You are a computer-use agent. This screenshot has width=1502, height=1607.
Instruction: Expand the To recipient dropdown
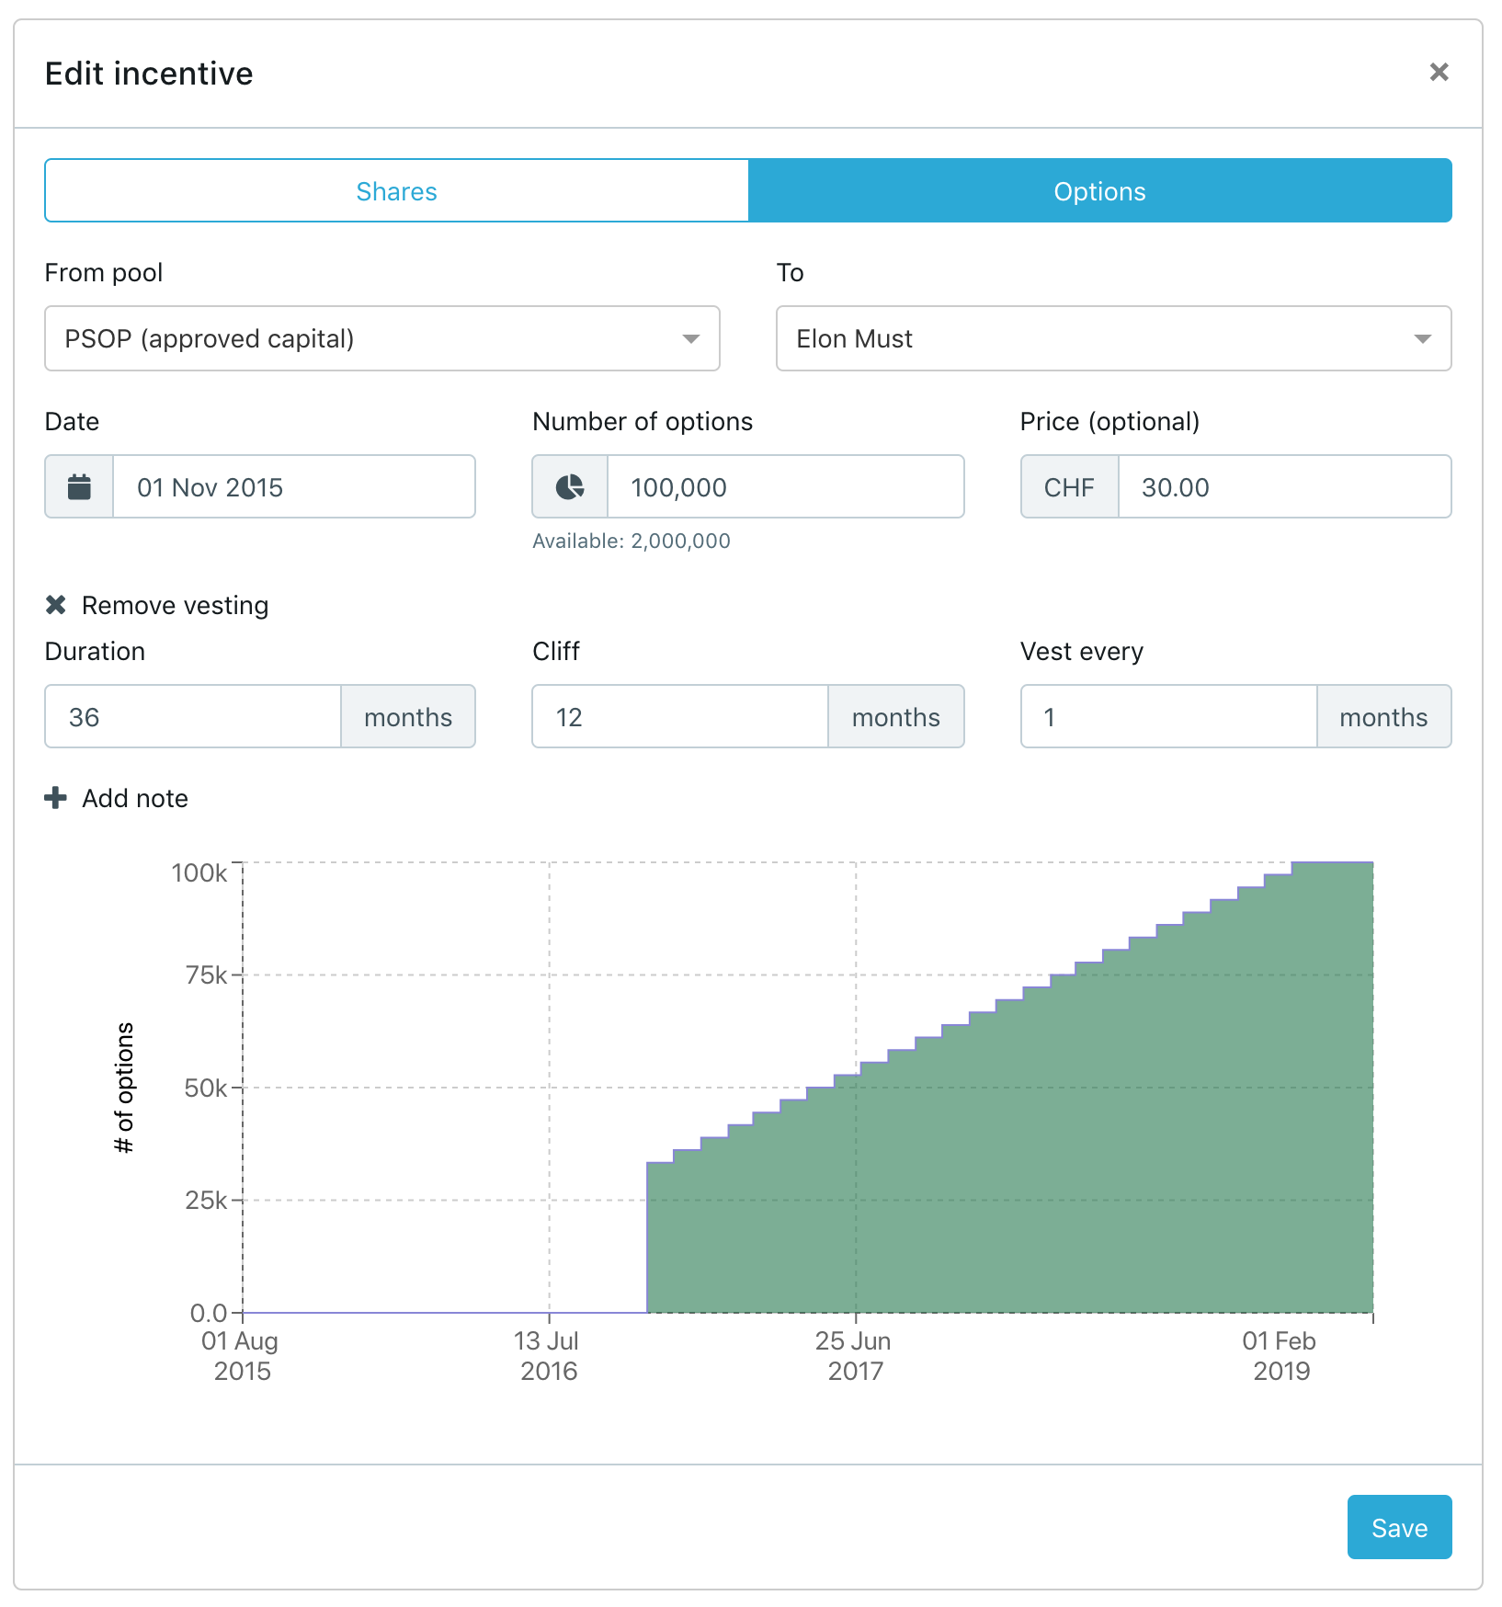1113,339
